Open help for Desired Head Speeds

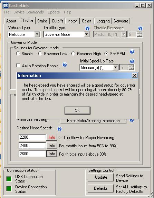tap(59, 129)
